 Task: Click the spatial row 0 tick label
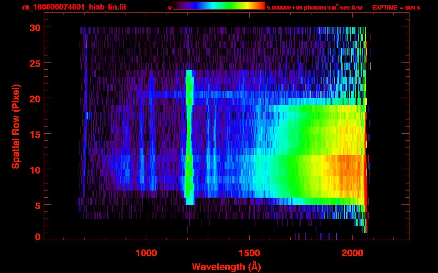pos(37,236)
